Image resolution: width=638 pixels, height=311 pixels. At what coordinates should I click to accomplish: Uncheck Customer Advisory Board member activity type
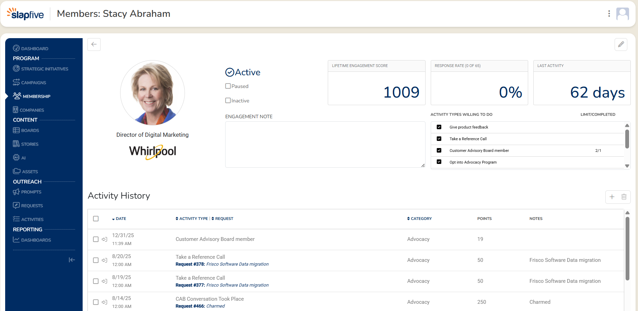click(439, 150)
